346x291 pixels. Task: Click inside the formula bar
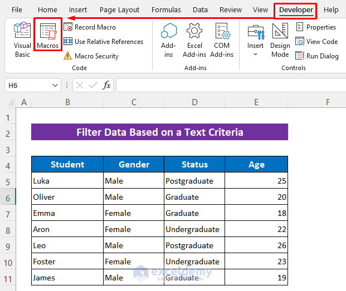(228, 85)
